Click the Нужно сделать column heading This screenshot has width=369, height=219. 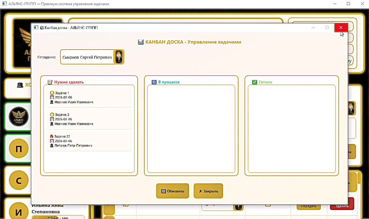click(69, 82)
